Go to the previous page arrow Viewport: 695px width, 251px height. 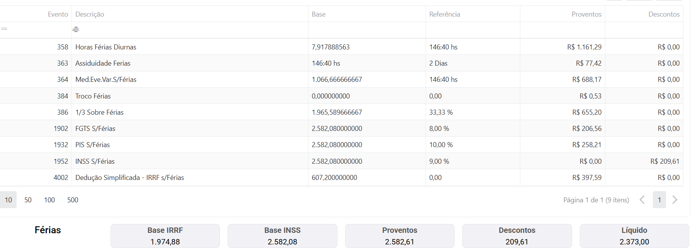point(642,200)
